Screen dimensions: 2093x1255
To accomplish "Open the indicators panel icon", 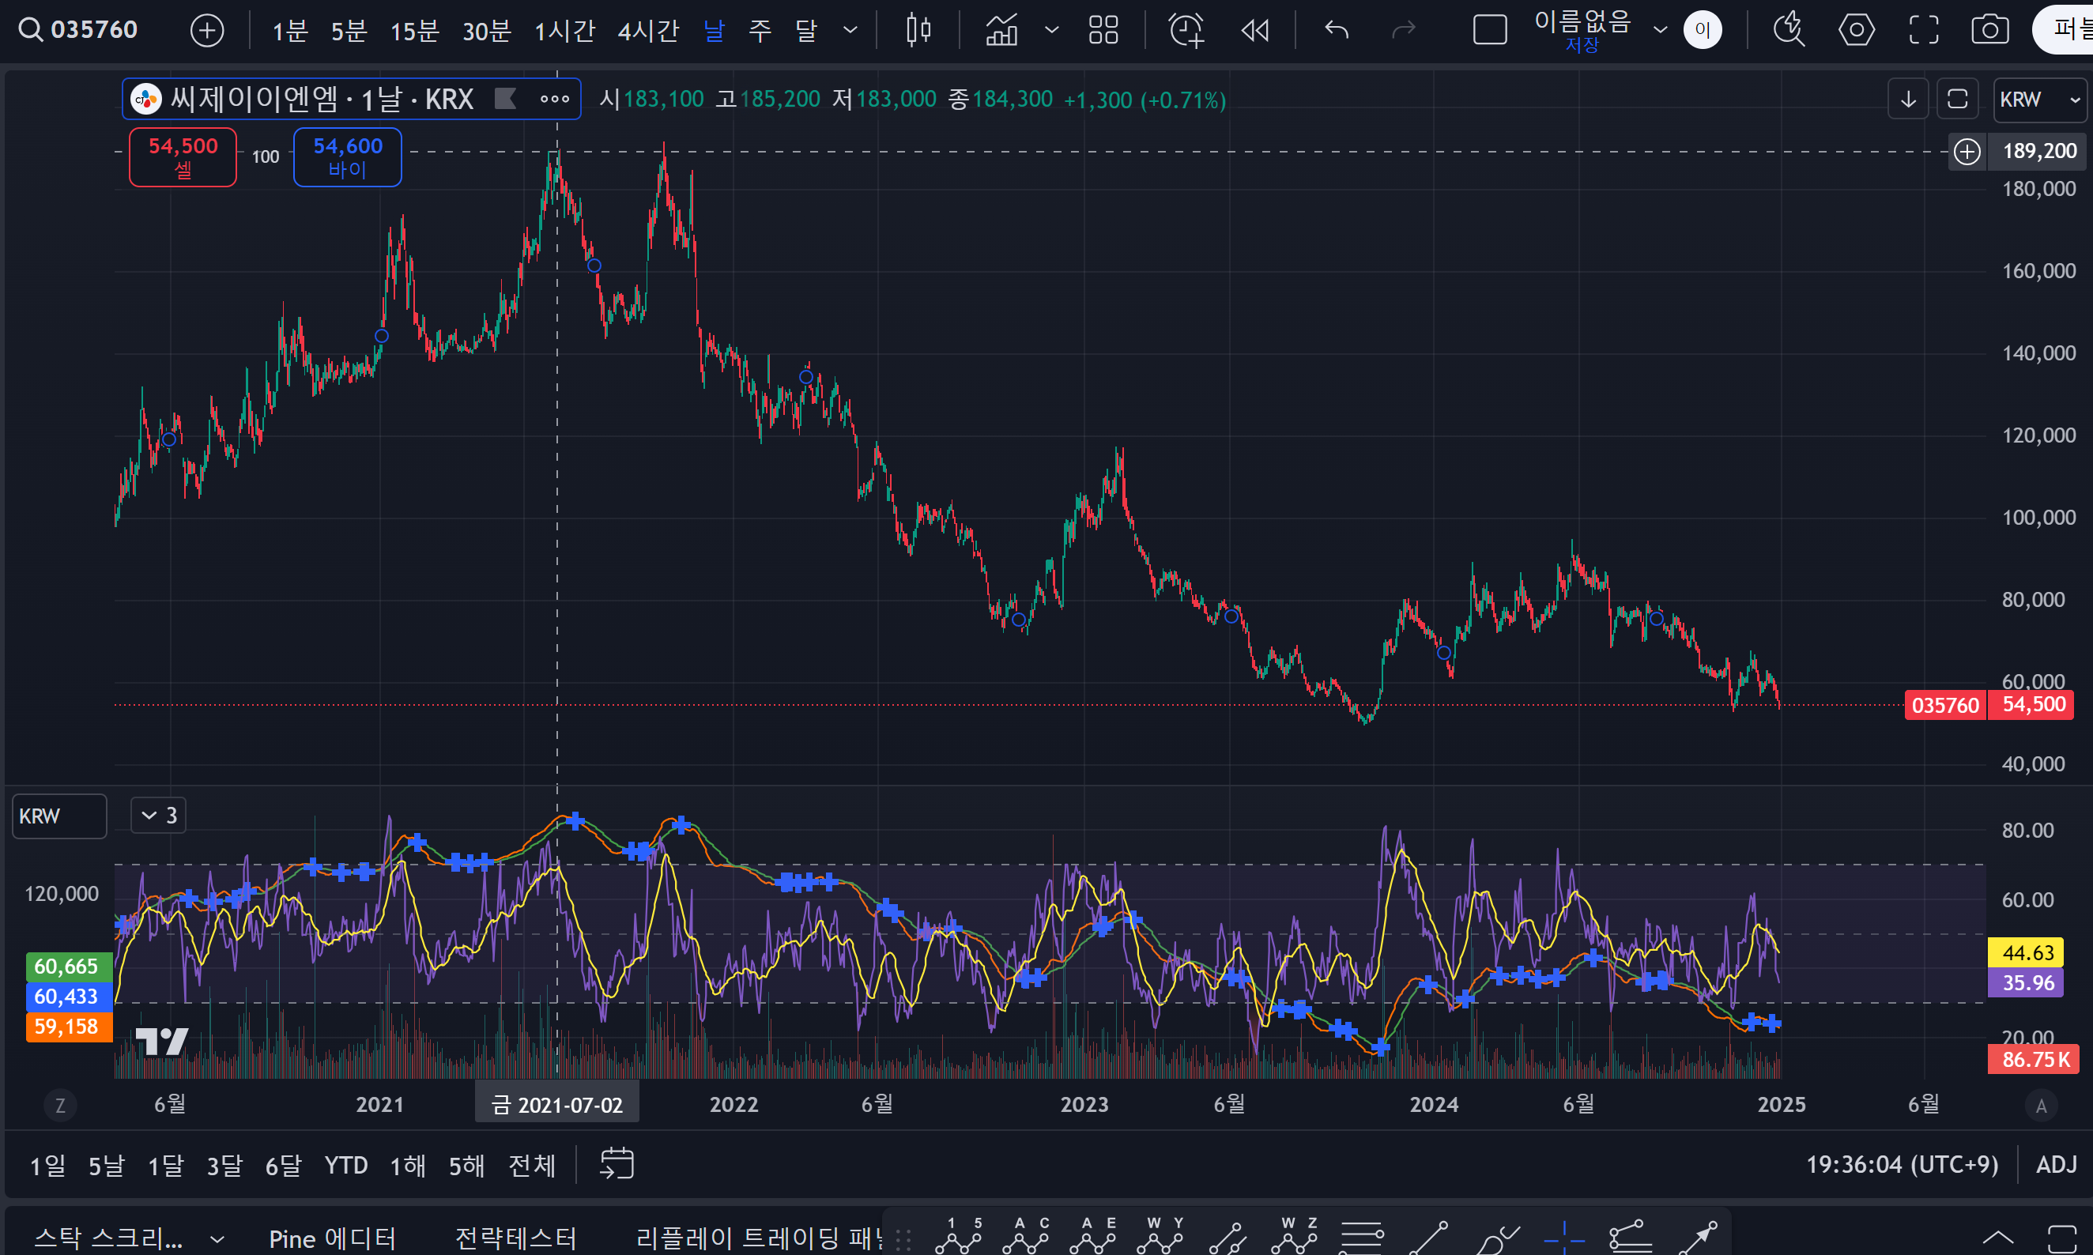I will pos(1002,31).
